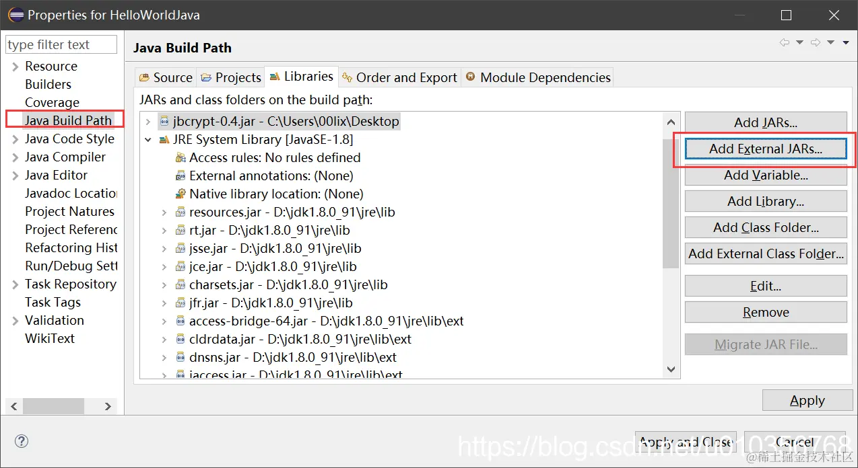Click Add External Class Folder... button
The image size is (858, 468).
click(x=766, y=254)
